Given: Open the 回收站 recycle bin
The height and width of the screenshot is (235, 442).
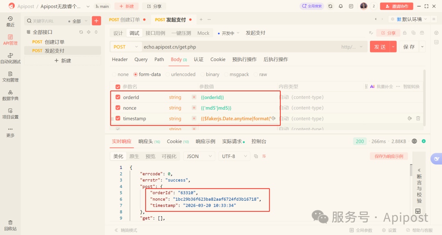Looking at the screenshot, I should pos(10,226).
